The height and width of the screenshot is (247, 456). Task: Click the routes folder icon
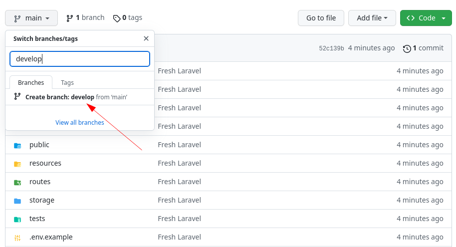(x=17, y=182)
